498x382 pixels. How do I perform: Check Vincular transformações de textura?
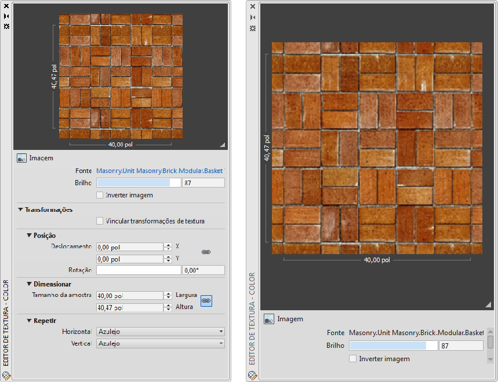[100, 221]
